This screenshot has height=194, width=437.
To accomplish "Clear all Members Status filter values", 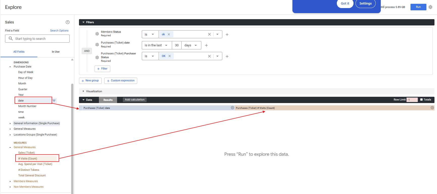I will [x=209, y=34].
